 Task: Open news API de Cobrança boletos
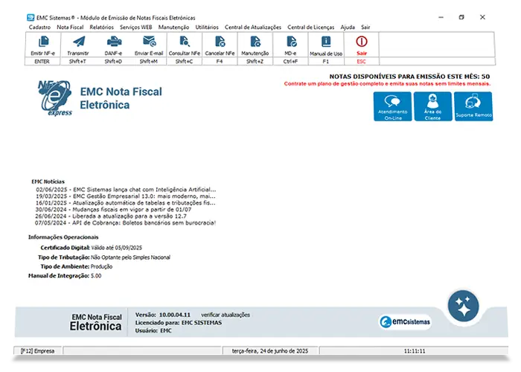125,223
